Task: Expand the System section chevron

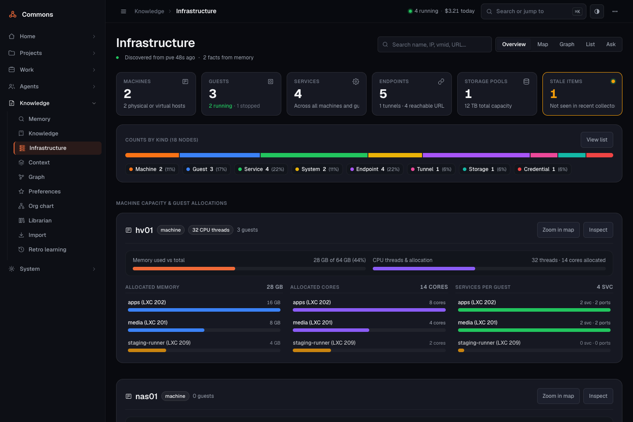Action: [94, 269]
